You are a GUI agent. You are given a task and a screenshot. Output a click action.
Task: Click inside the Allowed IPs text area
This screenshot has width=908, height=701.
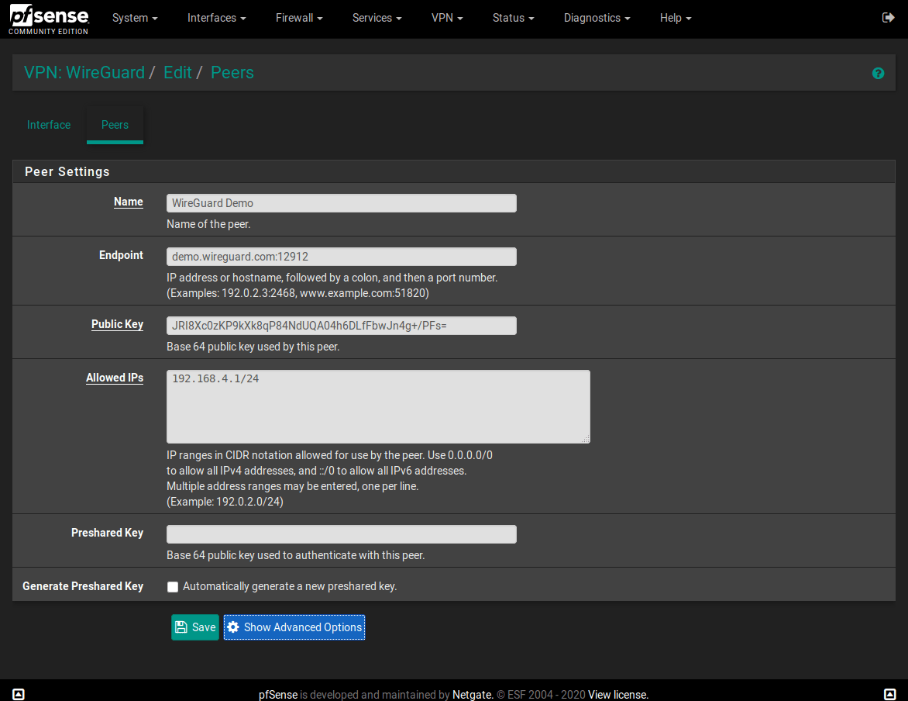378,407
